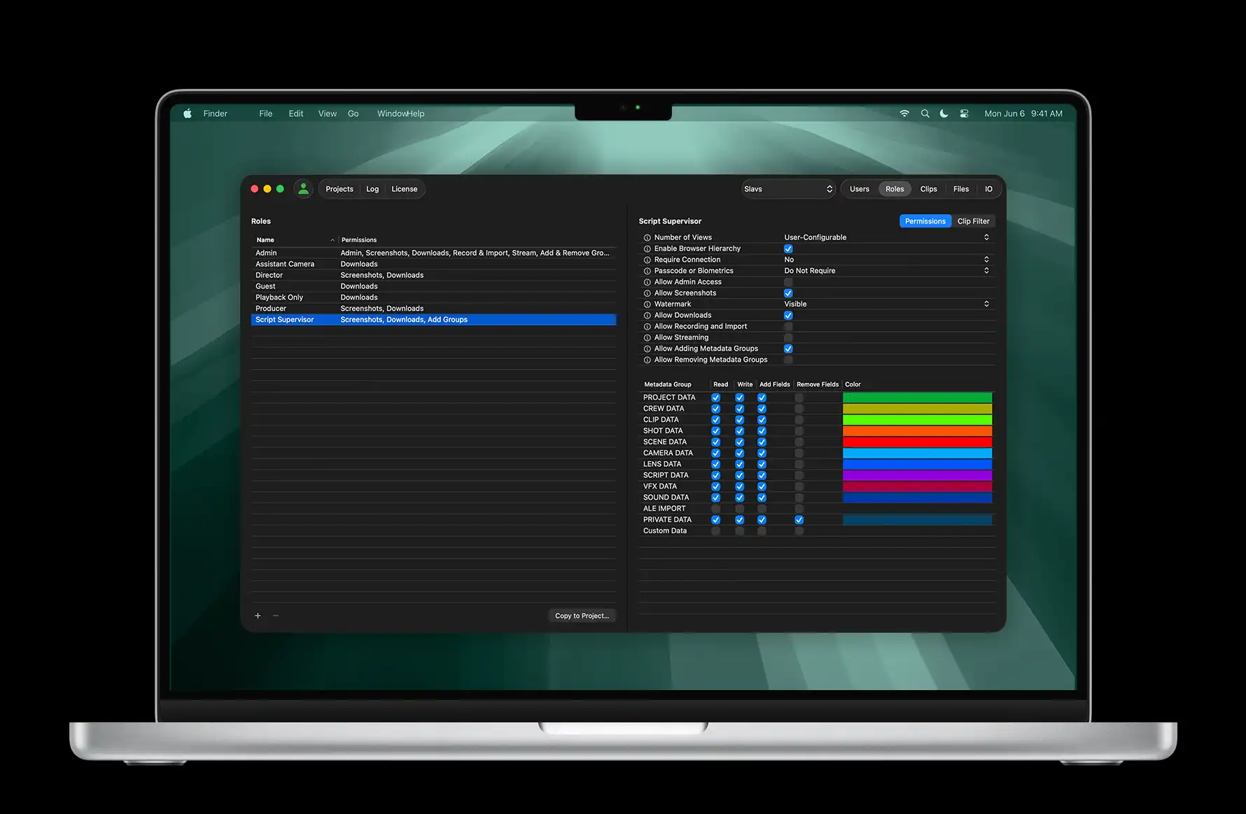Click info icon beside Number of Views
Screen dimensions: 1246x814
(647, 238)
